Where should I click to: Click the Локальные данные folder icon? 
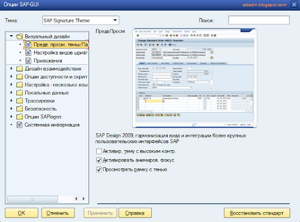tap(20, 93)
